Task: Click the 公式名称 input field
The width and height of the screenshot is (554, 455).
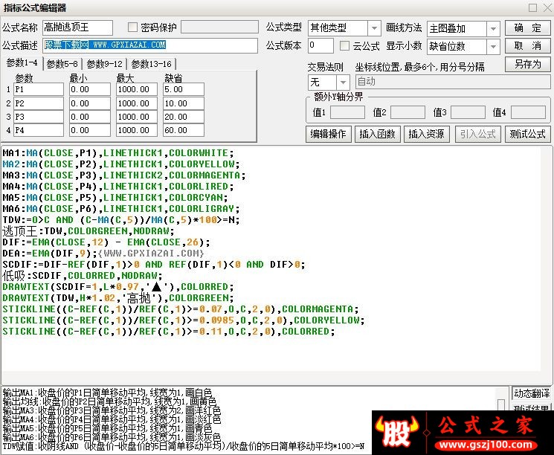Action: point(77,28)
